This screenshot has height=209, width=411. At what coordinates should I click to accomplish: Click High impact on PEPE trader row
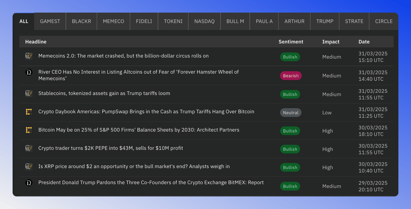(327, 149)
